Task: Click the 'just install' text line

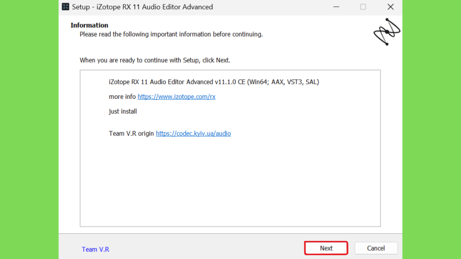Action: click(x=123, y=112)
